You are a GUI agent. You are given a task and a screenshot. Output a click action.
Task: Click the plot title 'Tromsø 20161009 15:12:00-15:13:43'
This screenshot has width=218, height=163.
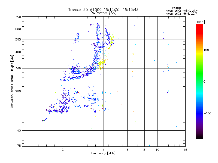click(x=103, y=10)
